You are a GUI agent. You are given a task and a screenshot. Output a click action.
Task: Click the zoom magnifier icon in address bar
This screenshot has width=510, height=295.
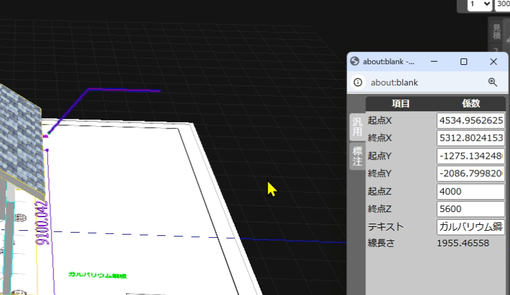(493, 82)
